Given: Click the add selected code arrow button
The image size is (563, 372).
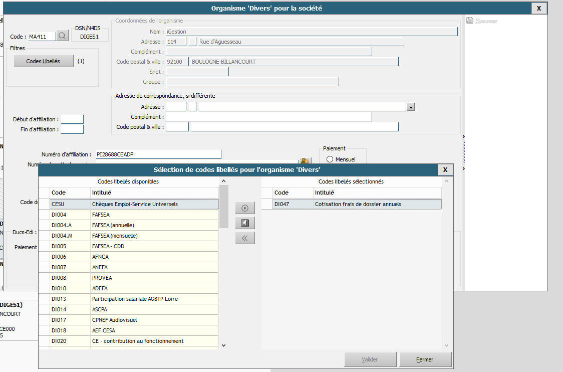Looking at the screenshot, I should click(x=245, y=208).
